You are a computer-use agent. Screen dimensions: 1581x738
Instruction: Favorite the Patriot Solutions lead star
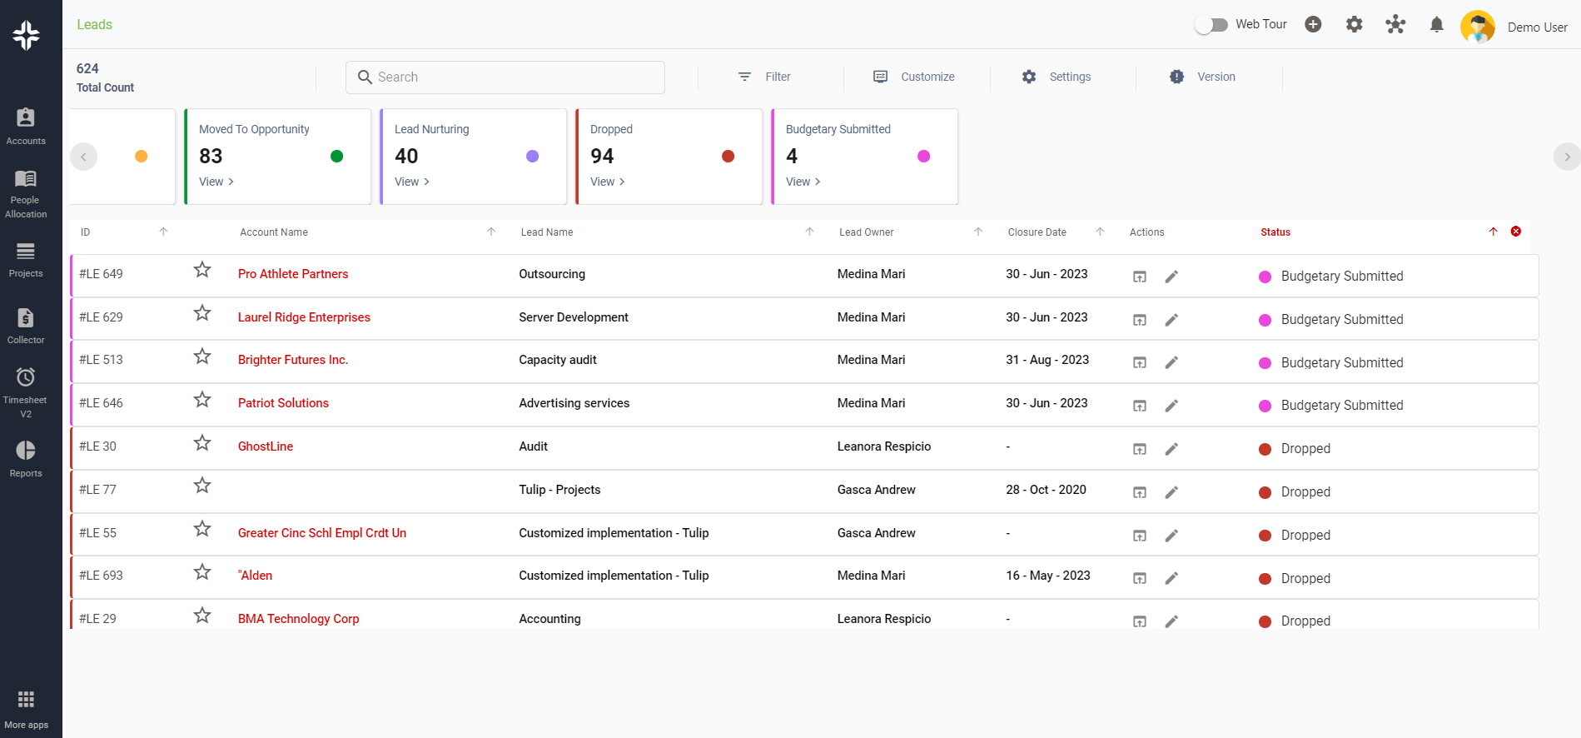click(x=202, y=401)
